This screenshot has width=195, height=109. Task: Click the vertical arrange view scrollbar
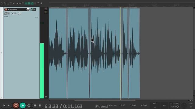pyautogui.click(x=194, y=49)
